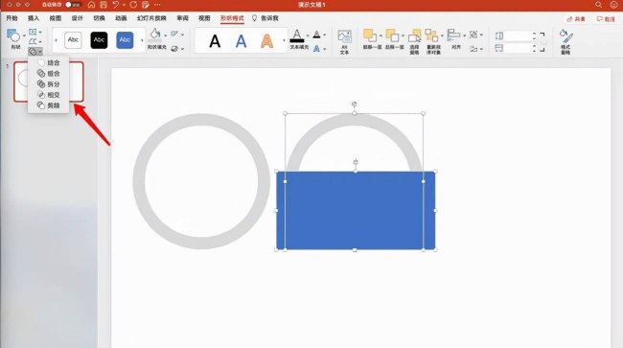623x348 pixels.
Task: Click the feedback smiley face icon
Action: [613, 5]
